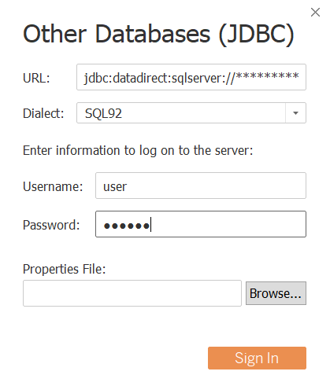The image size is (330, 386).
Task: Click the orange Sign In button
Action: point(257,358)
